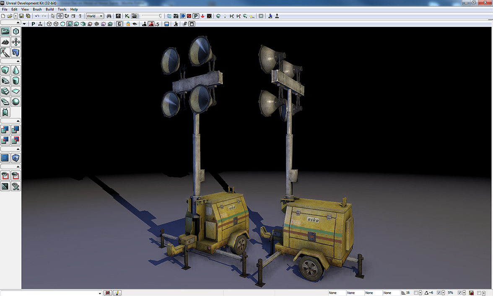Click the Play In Editor joystick icon
Viewport: 493px width, 296px height.
[277, 16]
